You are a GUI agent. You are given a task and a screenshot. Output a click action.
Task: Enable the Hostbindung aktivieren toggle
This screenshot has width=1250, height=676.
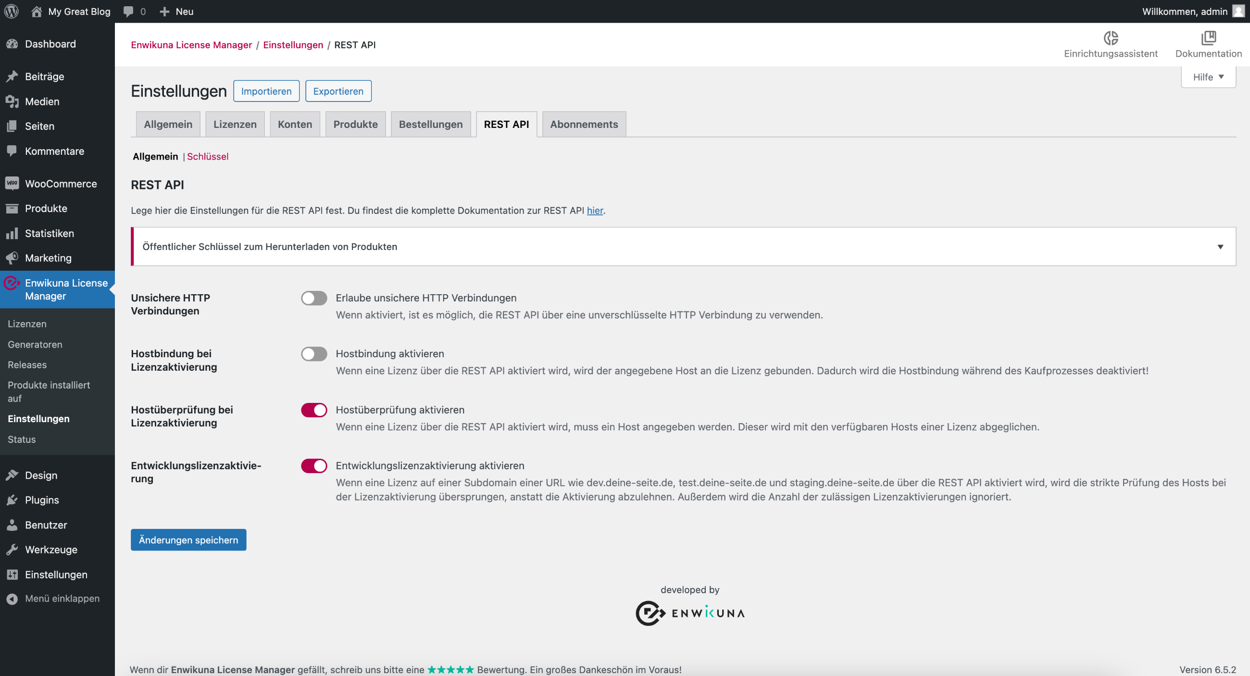314,354
